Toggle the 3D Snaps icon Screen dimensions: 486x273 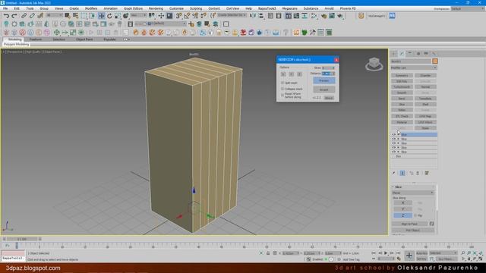tap(179, 15)
